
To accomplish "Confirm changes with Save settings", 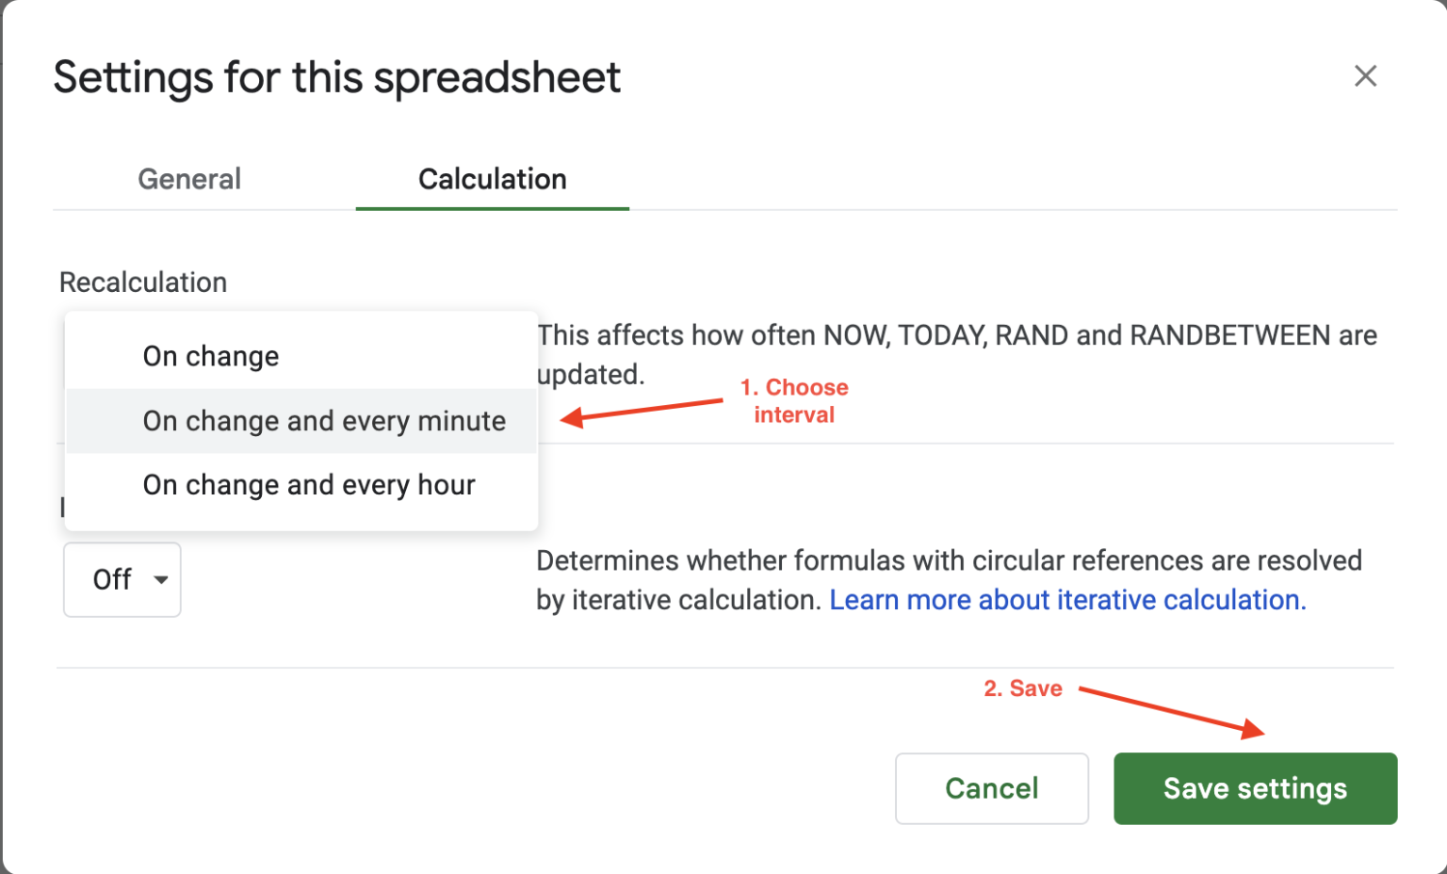I will click(1255, 788).
